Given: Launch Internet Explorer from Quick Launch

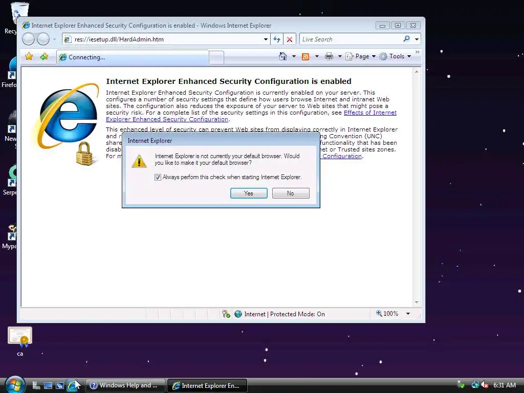Looking at the screenshot, I should (72, 385).
